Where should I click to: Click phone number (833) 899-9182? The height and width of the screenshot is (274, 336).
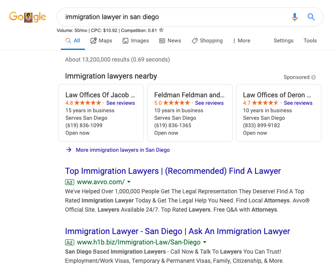(x=261, y=126)
